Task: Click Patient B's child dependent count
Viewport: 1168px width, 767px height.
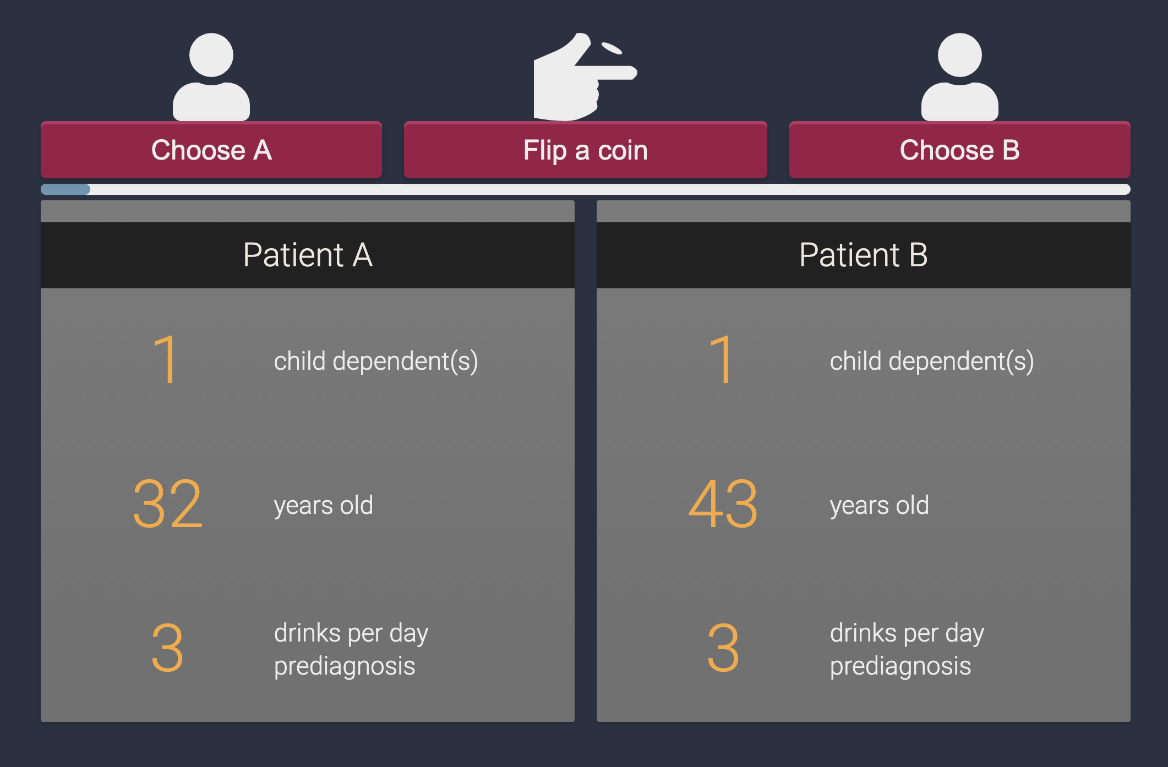Action: coord(722,360)
